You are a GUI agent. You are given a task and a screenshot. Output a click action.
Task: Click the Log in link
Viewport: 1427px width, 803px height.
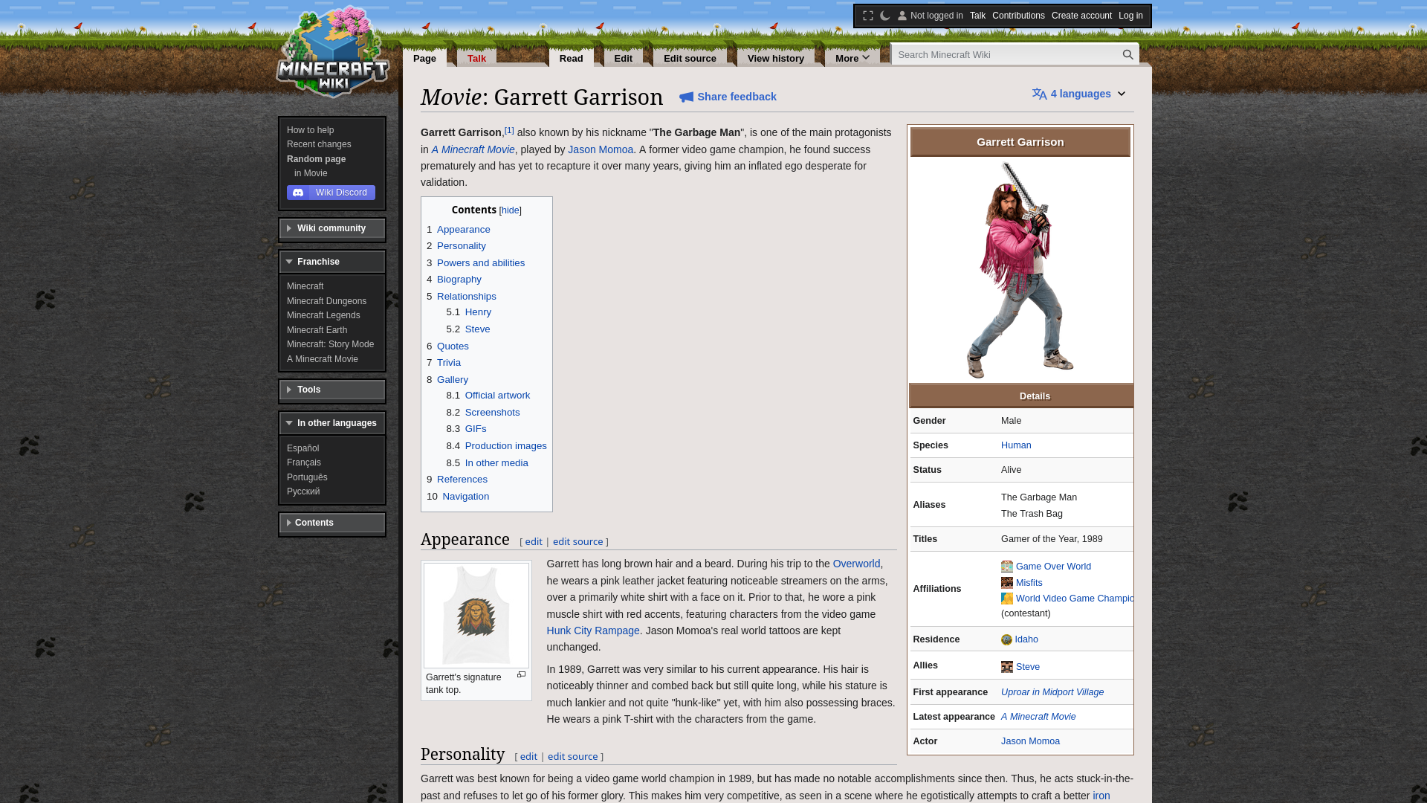(1130, 16)
